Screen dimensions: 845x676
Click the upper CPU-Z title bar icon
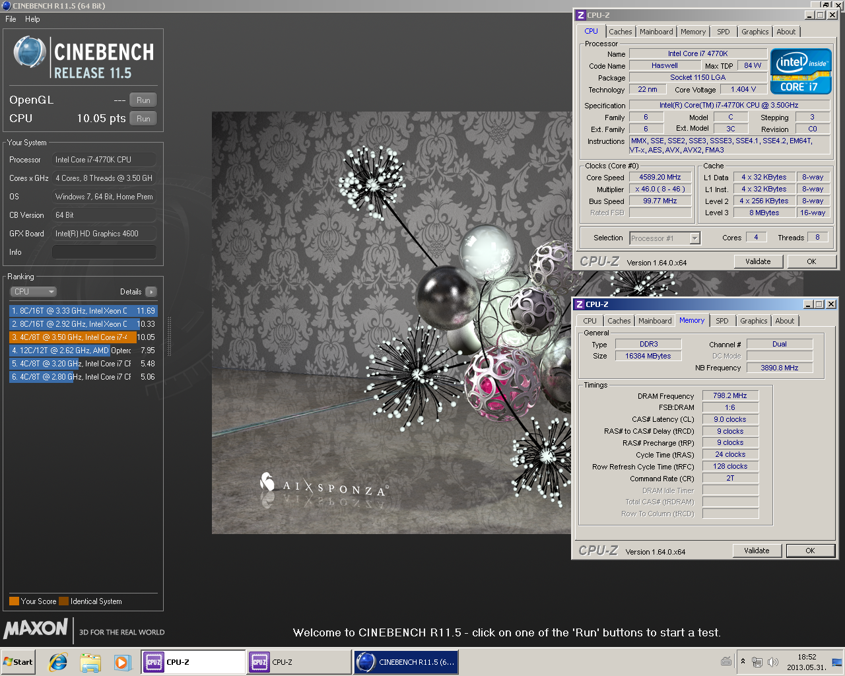point(580,15)
